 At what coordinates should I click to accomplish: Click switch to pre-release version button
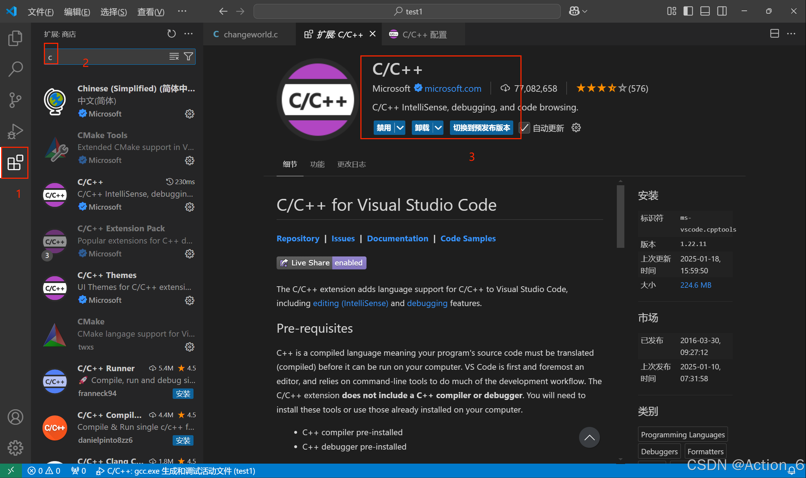481,128
